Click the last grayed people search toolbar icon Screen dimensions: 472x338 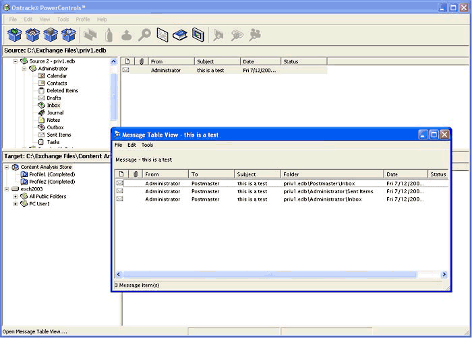[255, 35]
